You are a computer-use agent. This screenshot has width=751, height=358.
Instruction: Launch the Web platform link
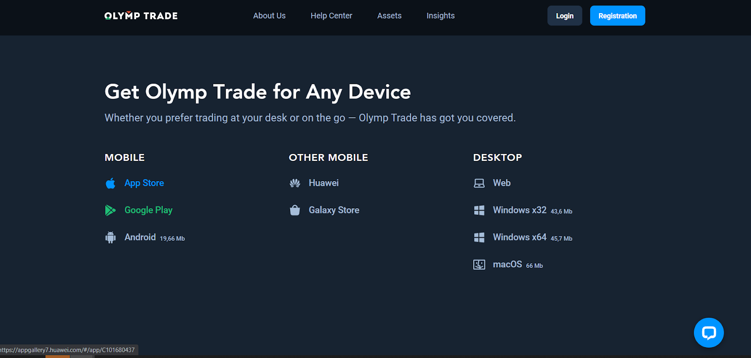502,183
